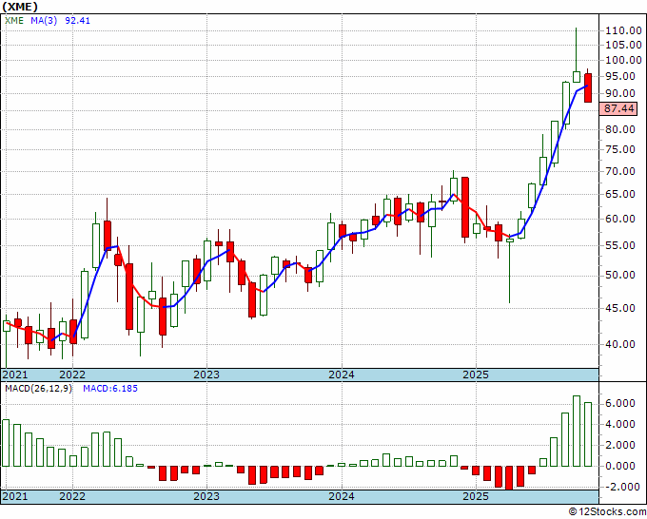
Task: Click the 87.44 current price tag
Action: point(618,108)
